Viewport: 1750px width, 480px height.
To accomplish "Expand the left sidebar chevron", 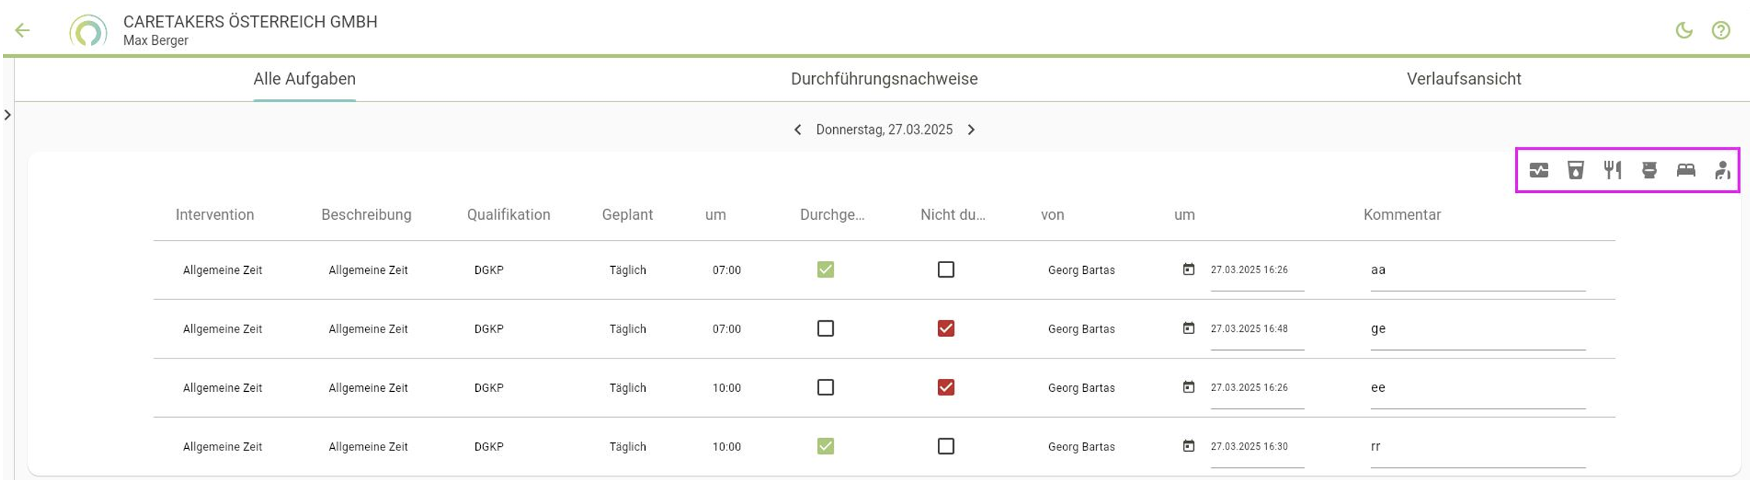I will (x=7, y=115).
